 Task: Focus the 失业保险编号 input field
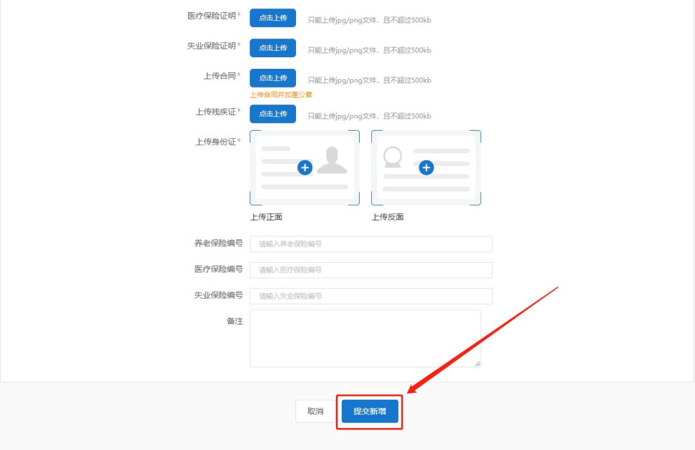371,296
